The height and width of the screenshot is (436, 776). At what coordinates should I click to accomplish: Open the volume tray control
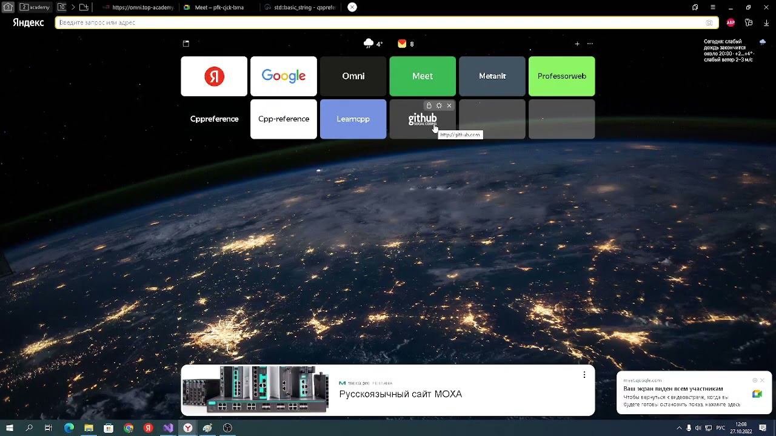[698, 428]
